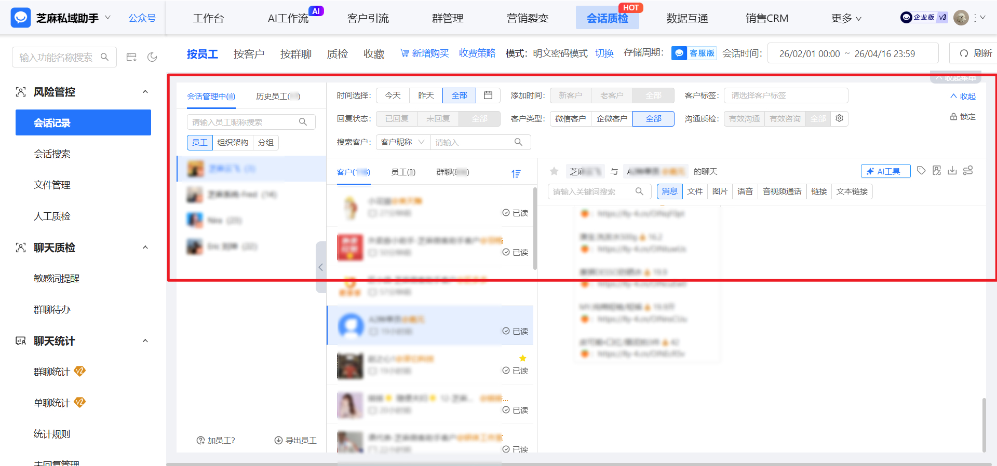This screenshot has height=466, width=997.
Task: Open 会话搜索 in sidebar
Action: tap(52, 154)
